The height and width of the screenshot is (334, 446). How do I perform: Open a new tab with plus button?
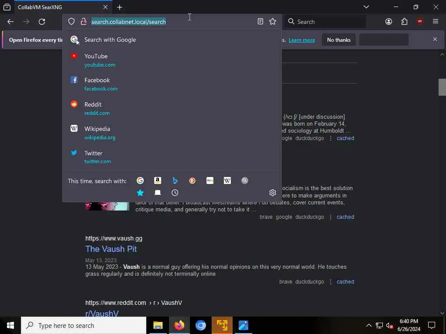[x=119, y=7]
